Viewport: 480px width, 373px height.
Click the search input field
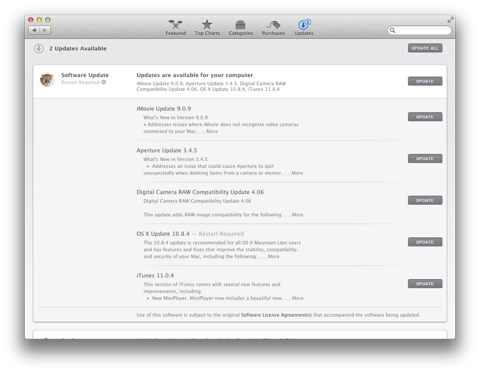tap(419, 30)
